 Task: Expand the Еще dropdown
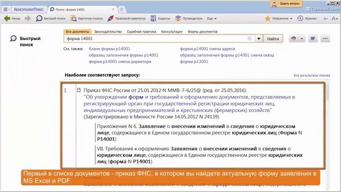[212, 19]
